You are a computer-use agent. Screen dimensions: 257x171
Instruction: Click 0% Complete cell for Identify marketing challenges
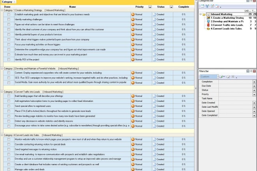183,19
